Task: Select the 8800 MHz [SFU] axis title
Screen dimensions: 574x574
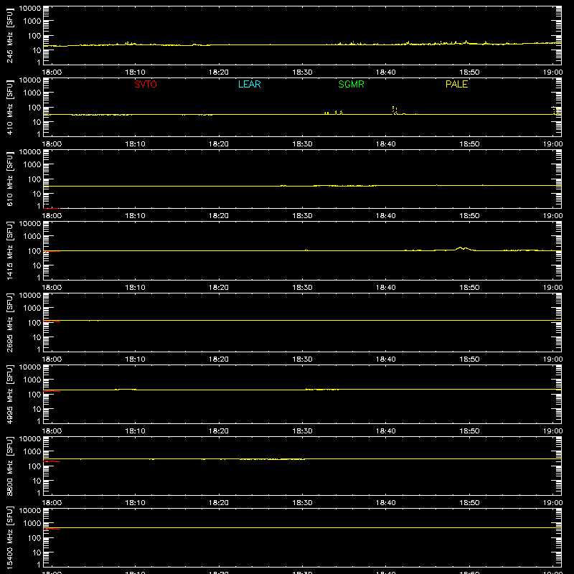Action: tap(9, 466)
